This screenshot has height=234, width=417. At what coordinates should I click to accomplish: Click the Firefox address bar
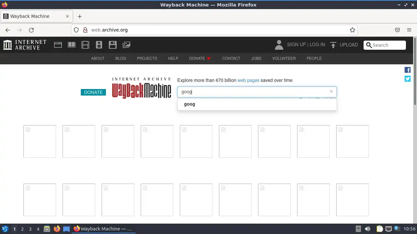pos(214,30)
